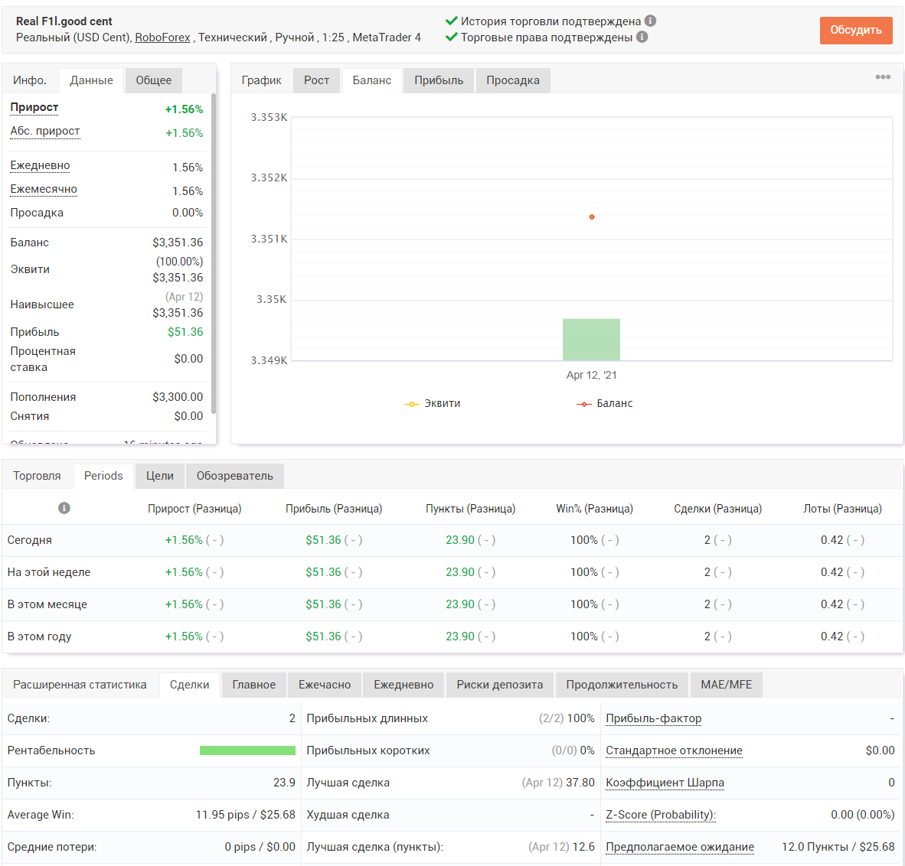The image size is (905, 866).
Task: Click the green Рентабельность progress bar
Action: (x=247, y=750)
